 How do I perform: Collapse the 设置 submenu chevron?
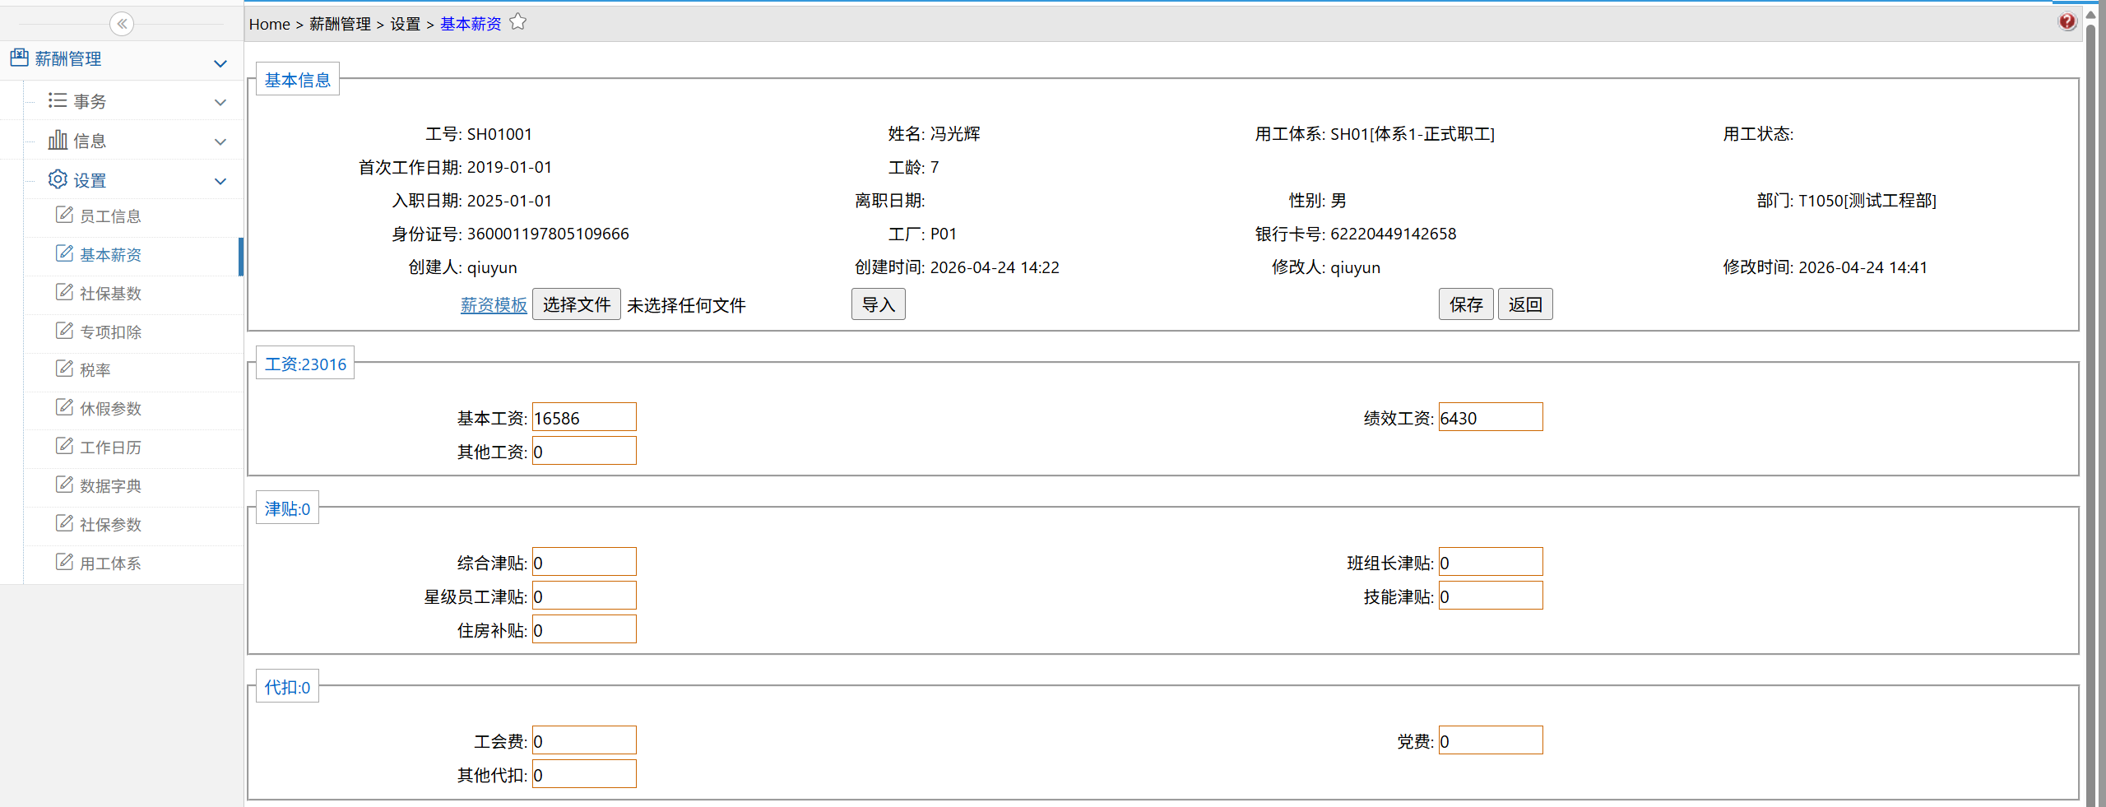click(220, 182)
